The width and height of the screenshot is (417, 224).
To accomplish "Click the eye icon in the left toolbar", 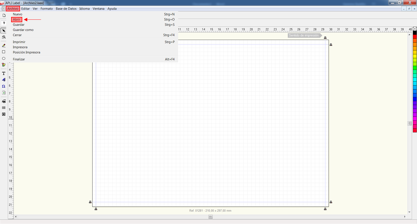I will [x=4, y=101].
